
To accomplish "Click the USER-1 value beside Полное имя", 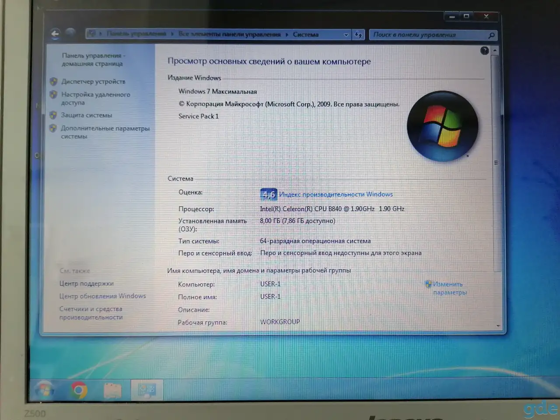I will click(270, 297).
